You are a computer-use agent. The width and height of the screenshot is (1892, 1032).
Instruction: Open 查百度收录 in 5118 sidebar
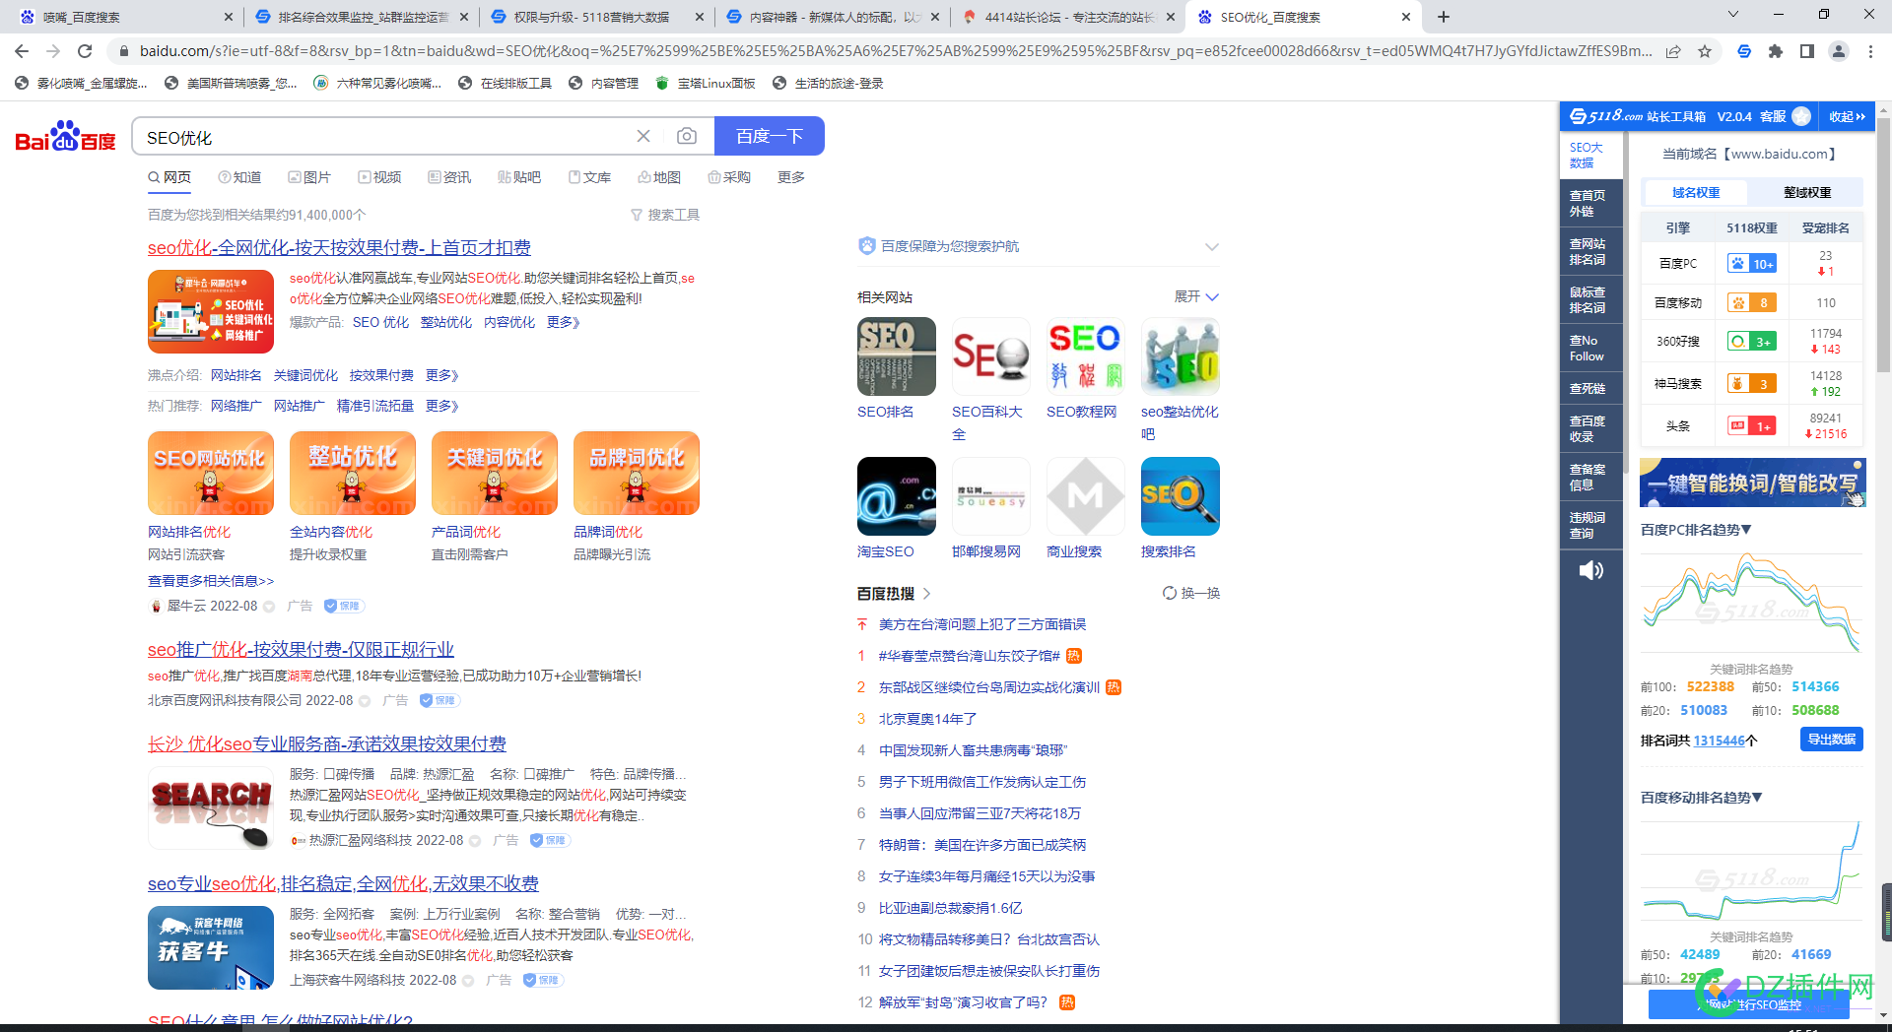tap(1590, 428)
